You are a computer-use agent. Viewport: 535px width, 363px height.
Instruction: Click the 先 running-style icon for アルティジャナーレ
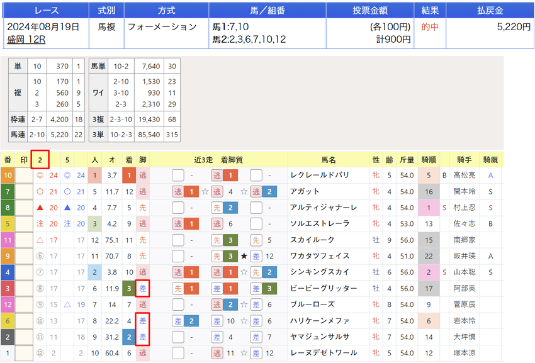coord(143,208)
